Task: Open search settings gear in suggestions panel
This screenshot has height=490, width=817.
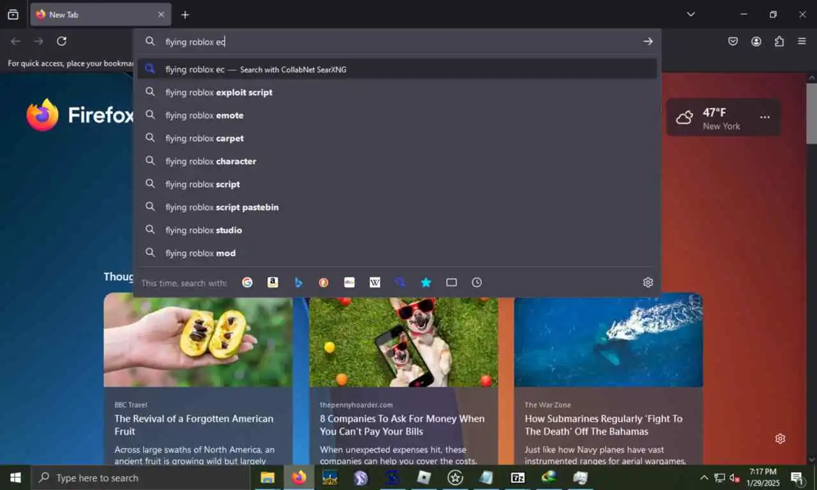Action: [x=648, y=283]
